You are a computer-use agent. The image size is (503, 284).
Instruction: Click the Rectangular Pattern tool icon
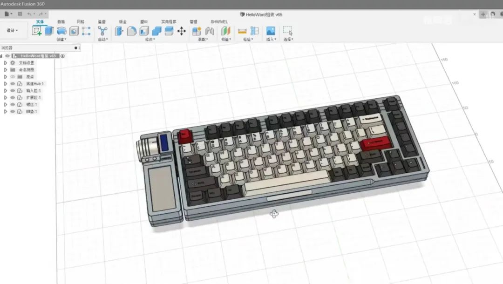pos(86,31)
